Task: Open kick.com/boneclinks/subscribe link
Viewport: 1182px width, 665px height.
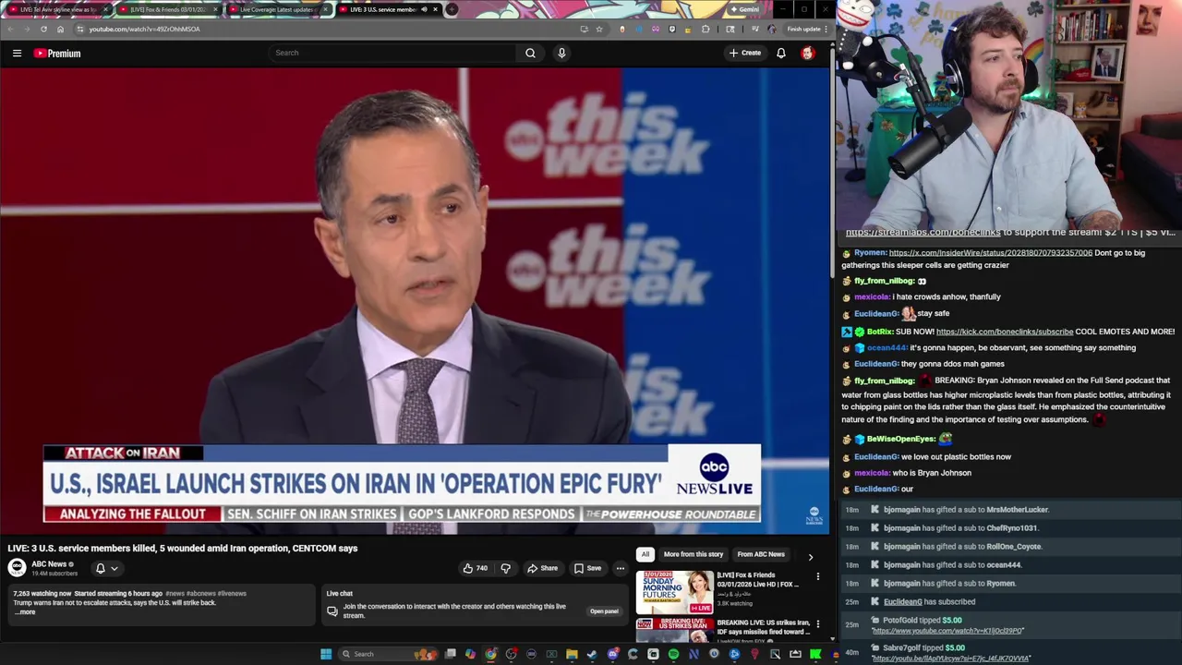Action: [x=1005, y=332]
